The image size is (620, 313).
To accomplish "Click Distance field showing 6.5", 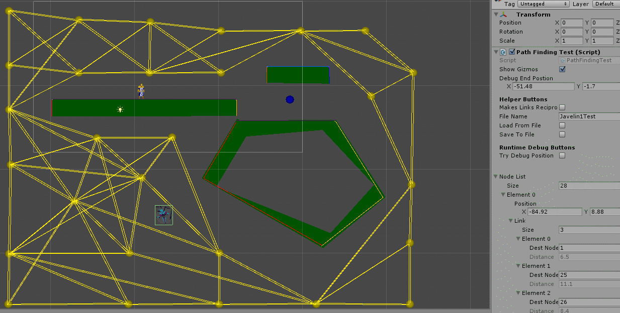I will click(x=589, y=257).
